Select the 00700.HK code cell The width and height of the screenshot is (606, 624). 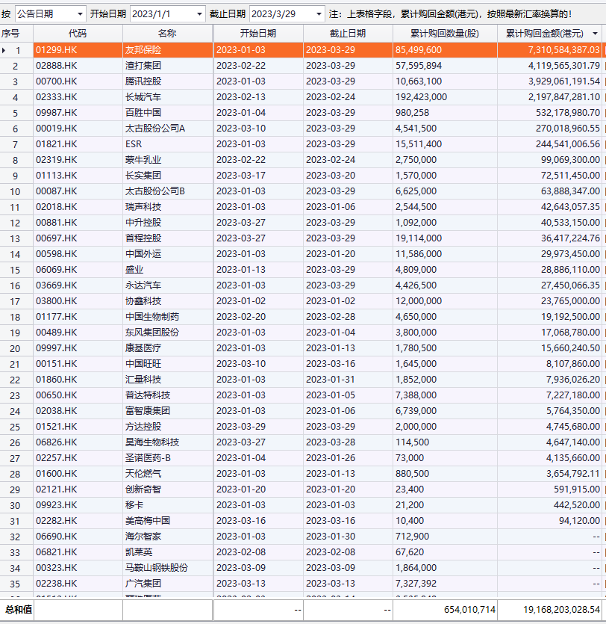(x=78, y=81)
